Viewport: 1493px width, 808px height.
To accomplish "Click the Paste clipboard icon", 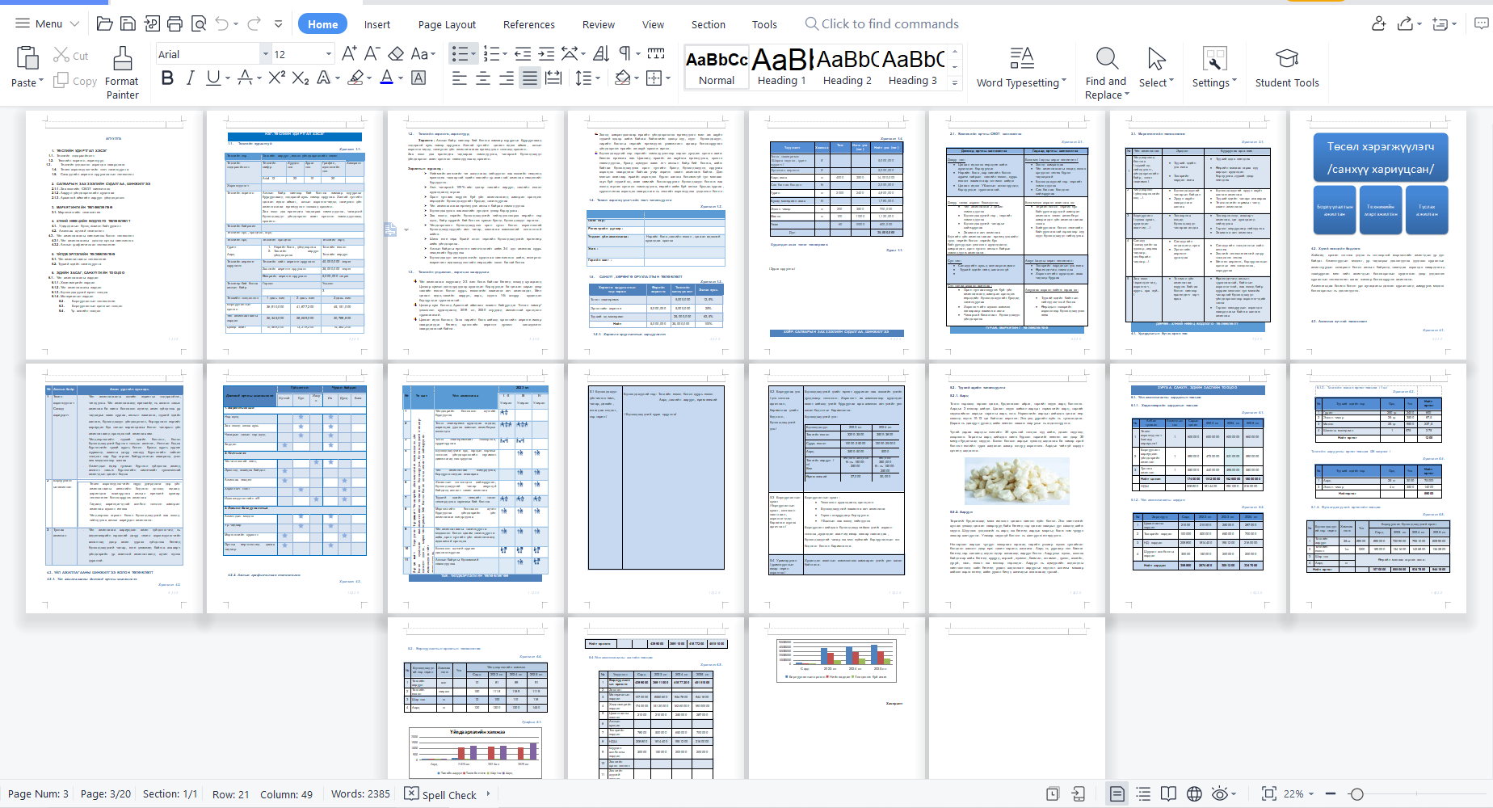I will 27,58.
